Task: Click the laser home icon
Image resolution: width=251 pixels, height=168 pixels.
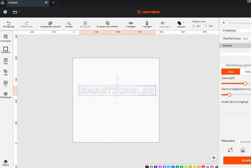Action: click(x=243, y=150)
